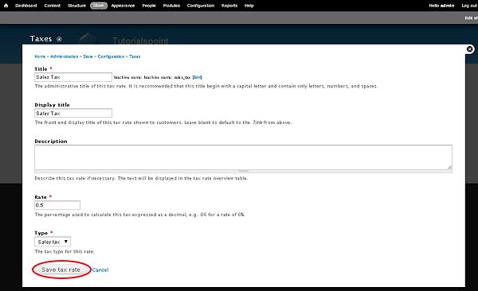Follow the Configuration breadcrumb link
Image resolution: width=478 pixels, height=291 pixels.
click(x=111, y=56)
